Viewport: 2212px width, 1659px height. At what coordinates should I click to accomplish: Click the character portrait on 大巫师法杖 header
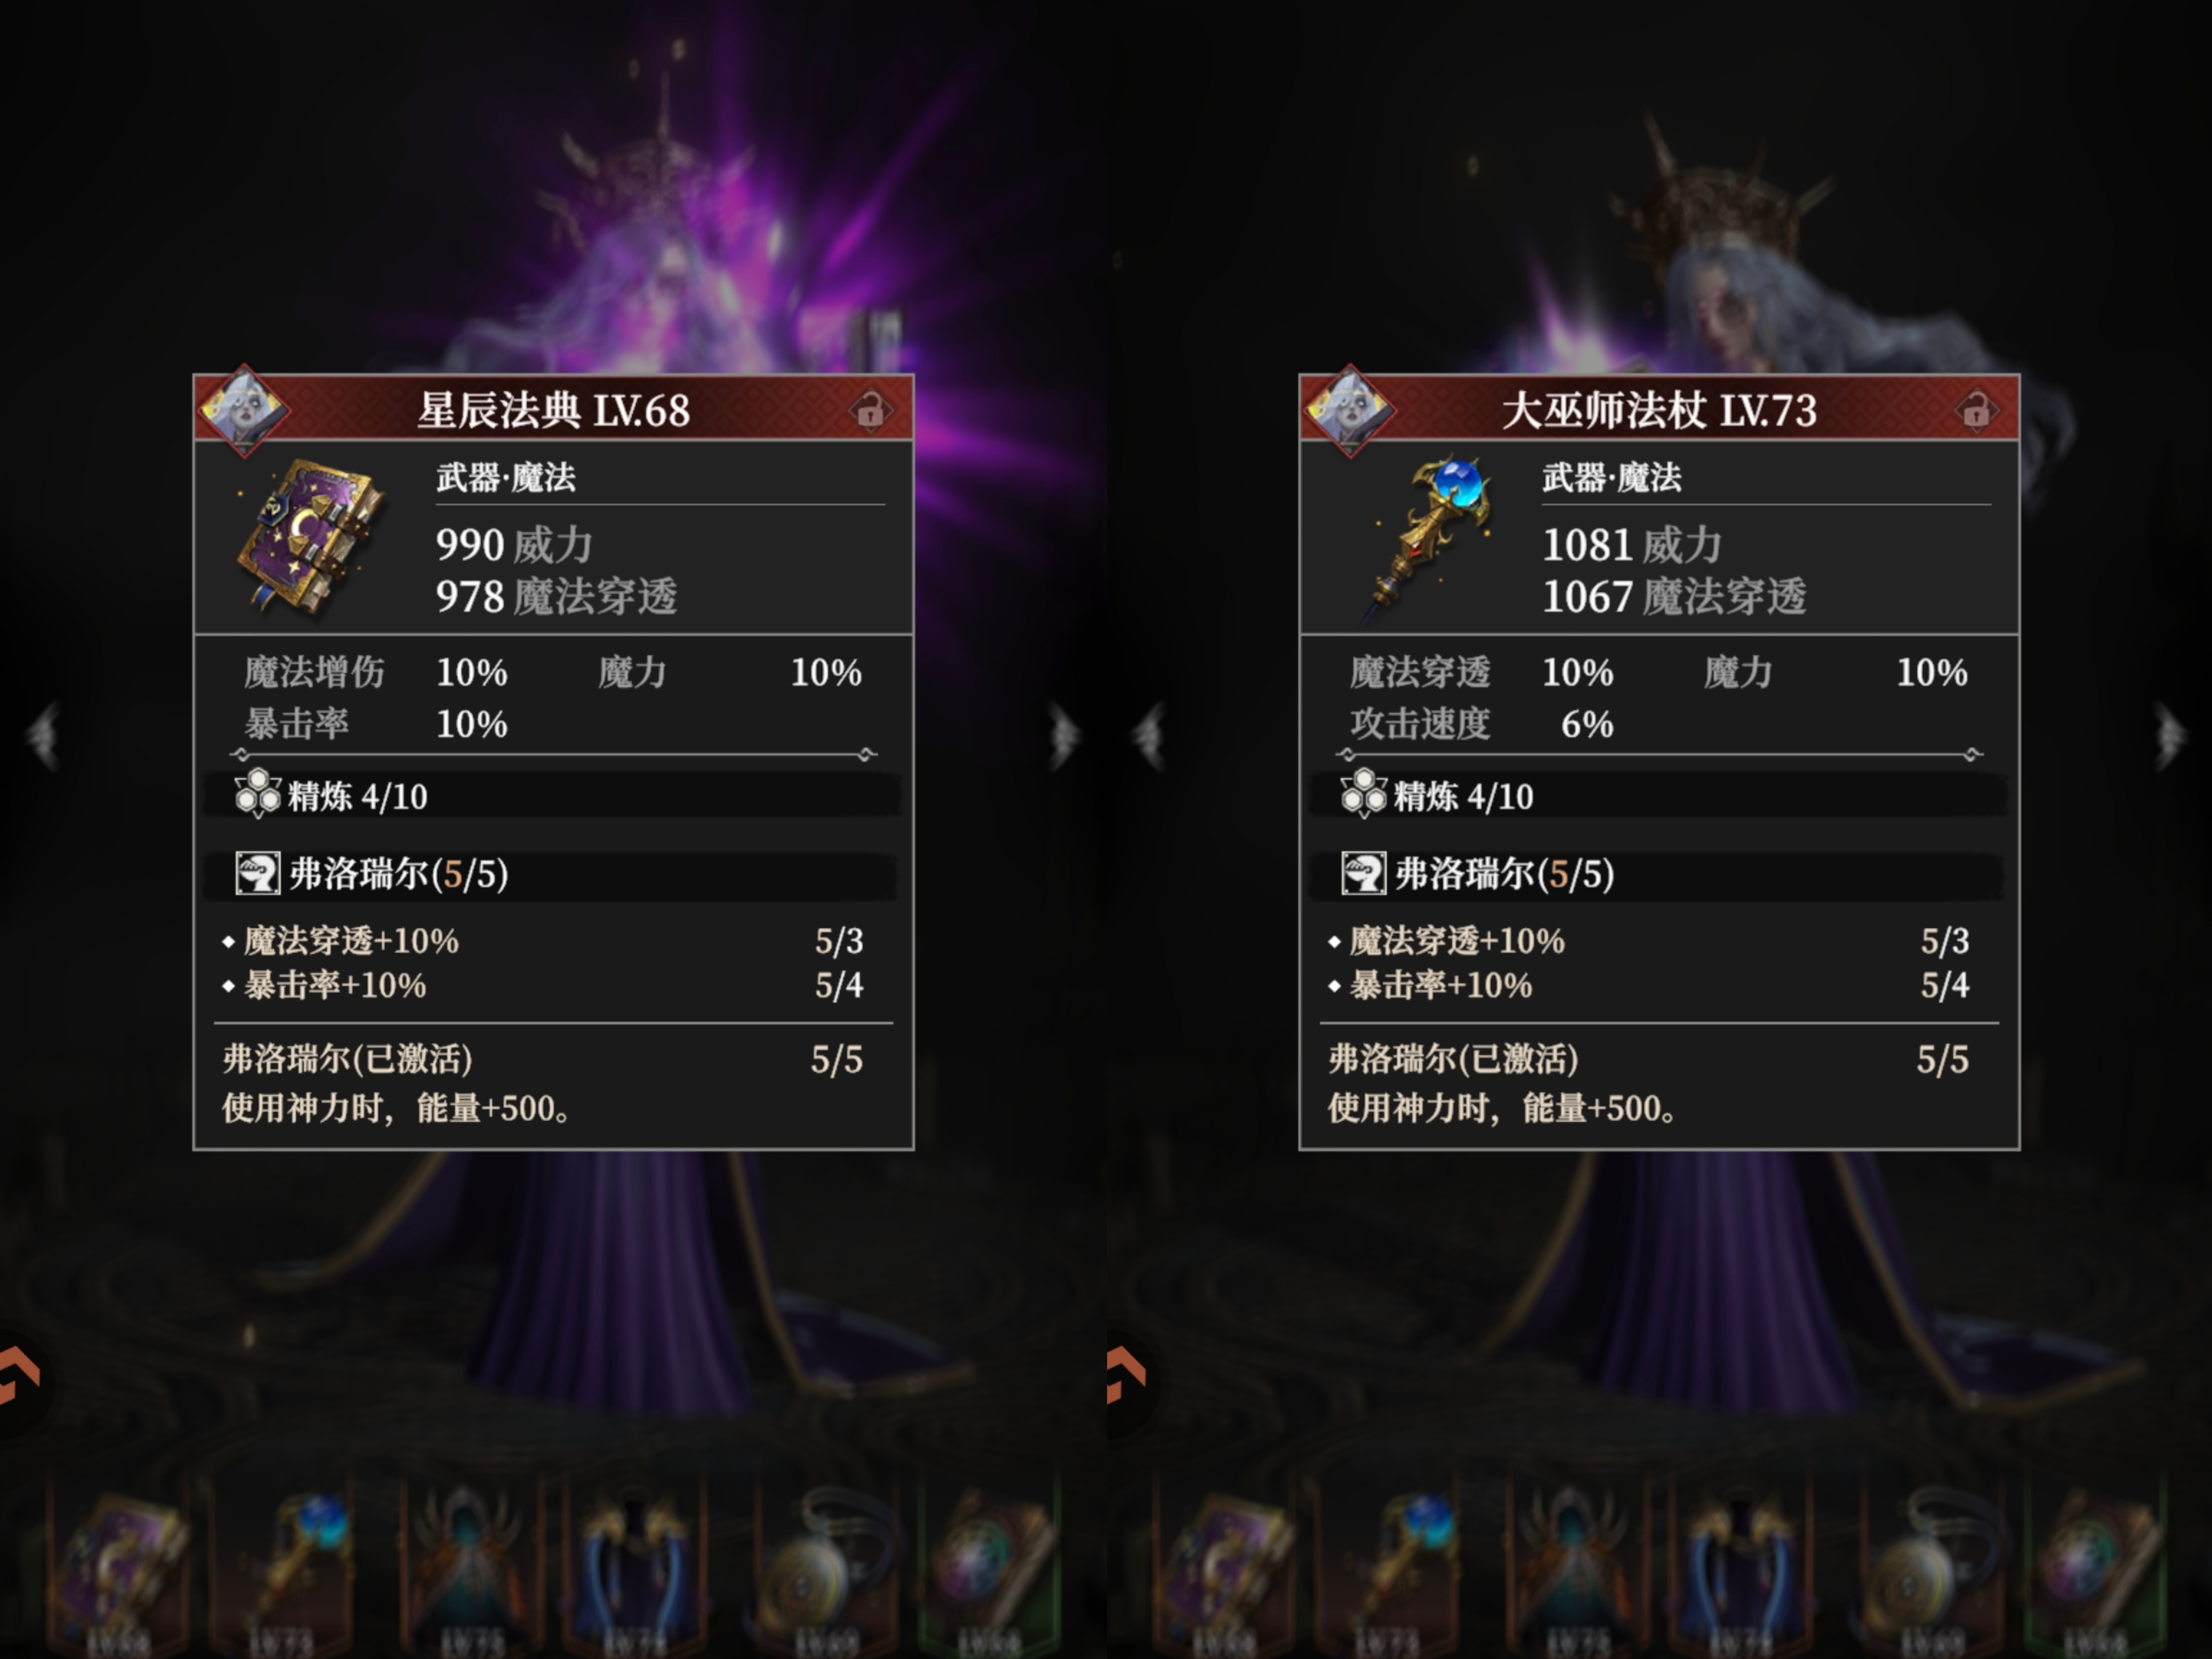point(1350,410)
